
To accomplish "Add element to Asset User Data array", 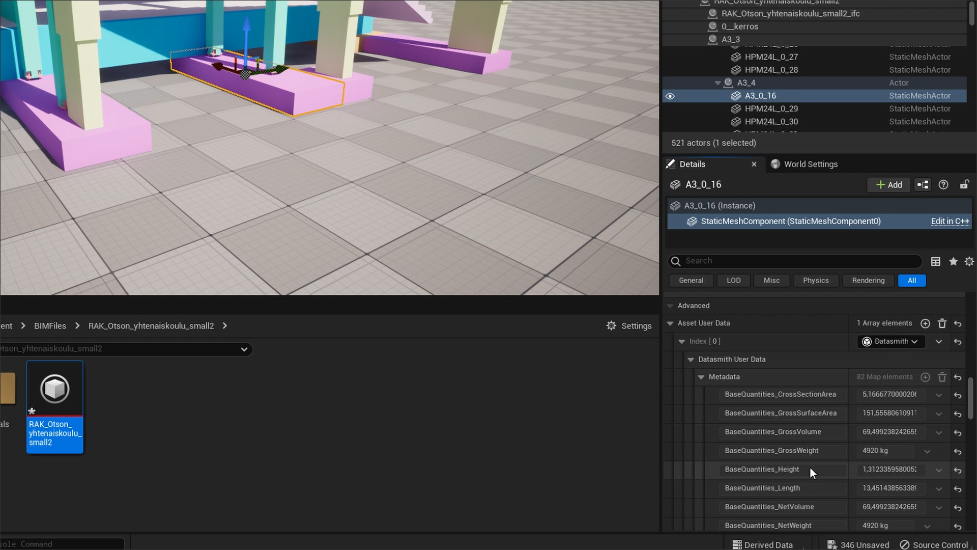I will pos(925,323).
